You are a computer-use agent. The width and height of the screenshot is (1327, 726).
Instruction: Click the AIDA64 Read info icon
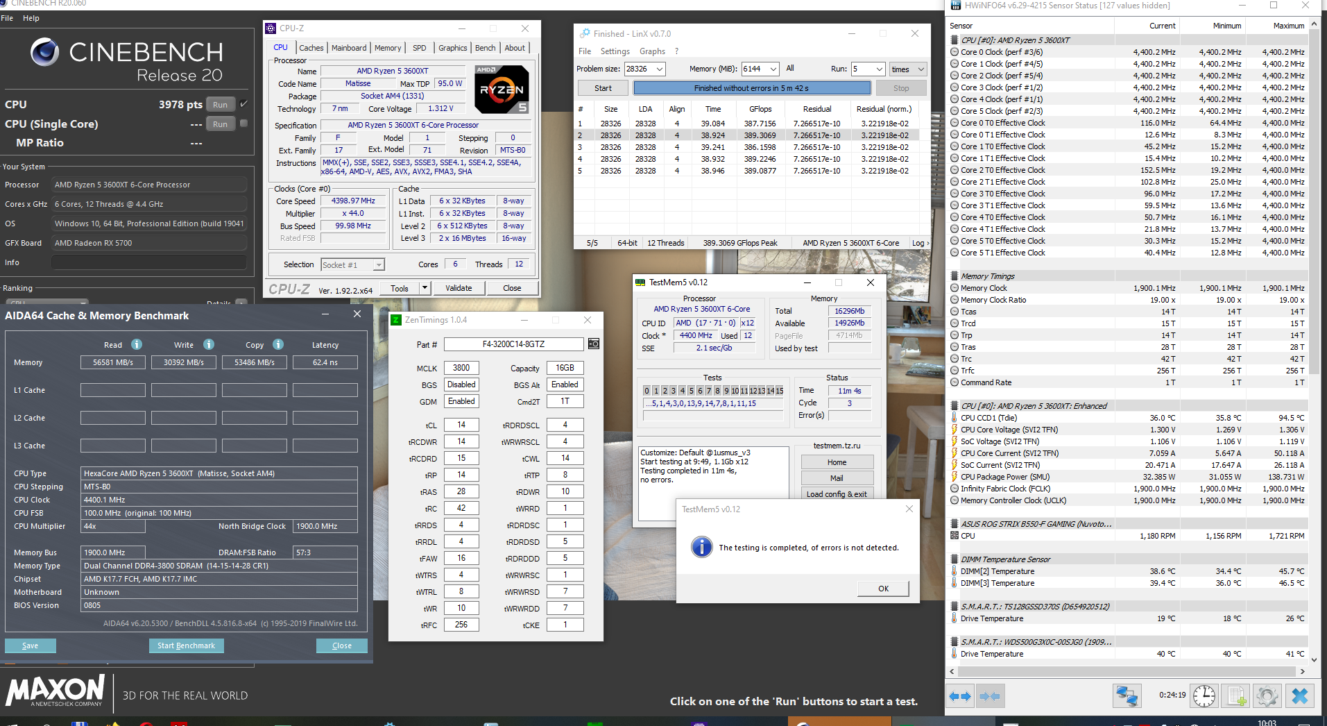click(137, 344)
